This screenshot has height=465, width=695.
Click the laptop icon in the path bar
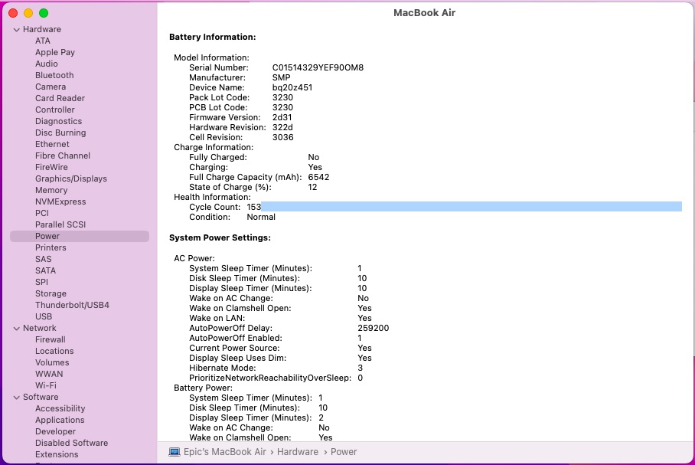(x=175, y=452)
